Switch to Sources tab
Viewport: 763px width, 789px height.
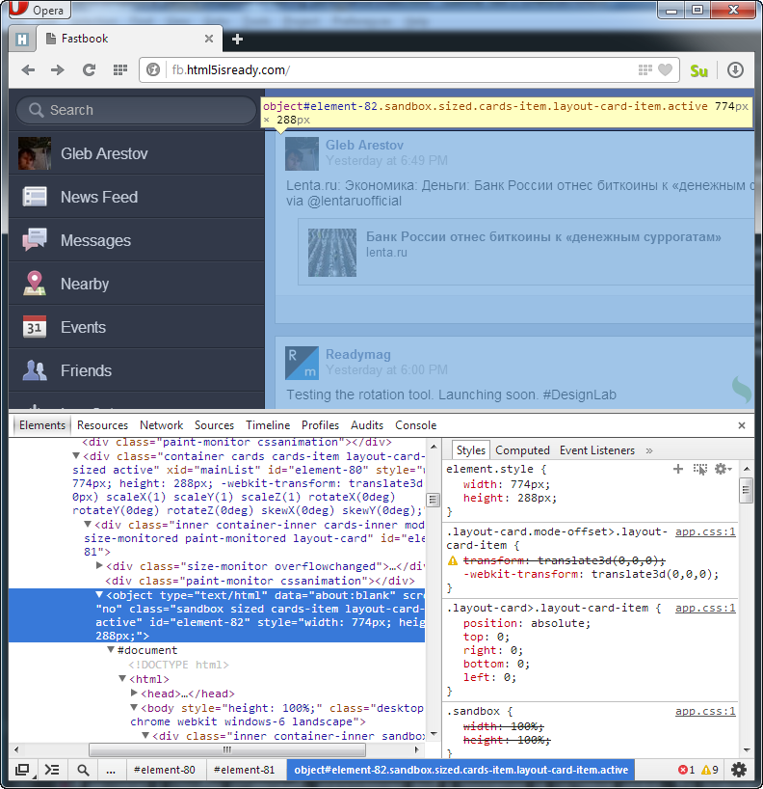point(214,425)
